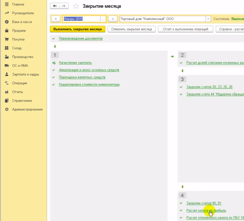
Task: Open the period picker ellipsis button
Action: point(102,19)
